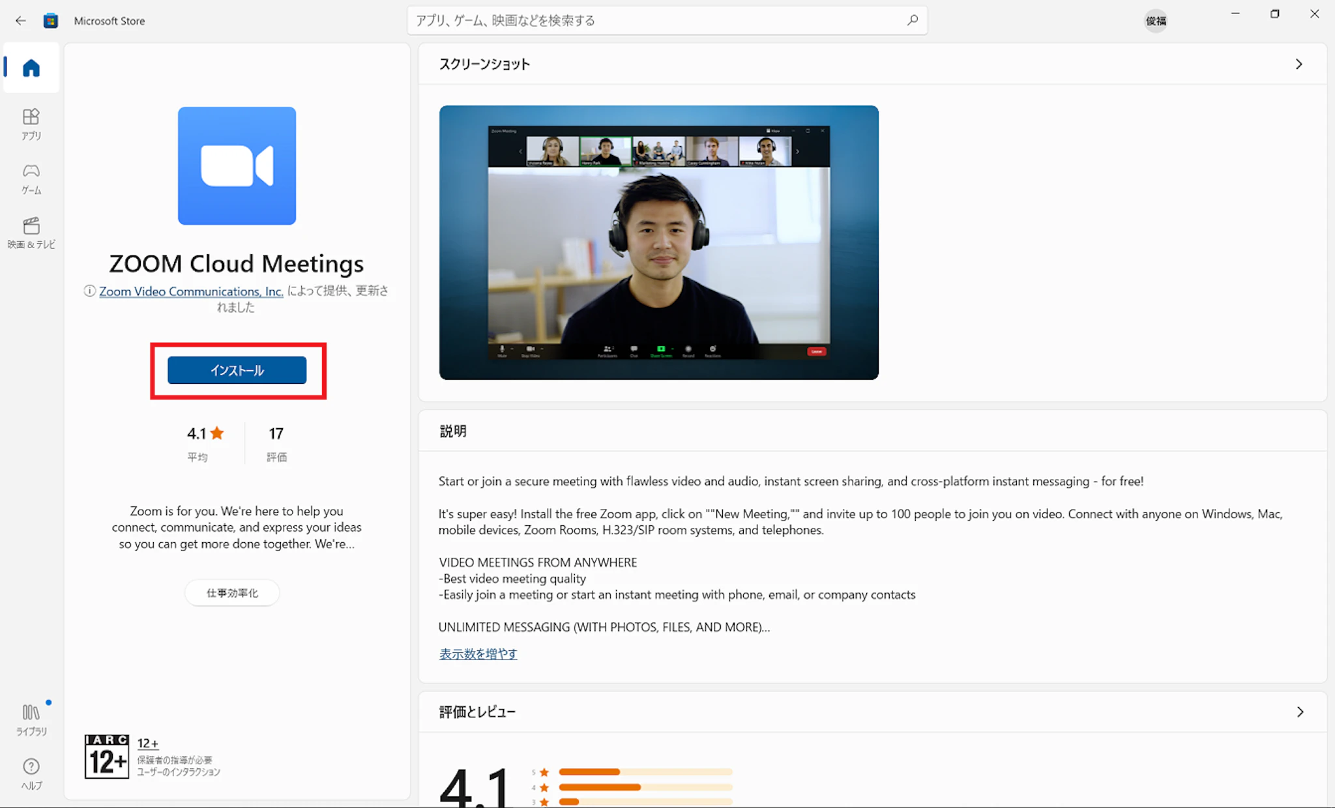Viewport: 1335px width, 808px height.
Task: Click the search magnifier icon
Action: tap(912, 20)
